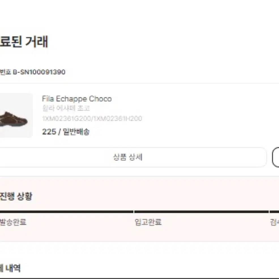Click the Korean name 휠라 에샤페 초코
The width and height of the screenshot is (279, 279).
tap(66, 108)
